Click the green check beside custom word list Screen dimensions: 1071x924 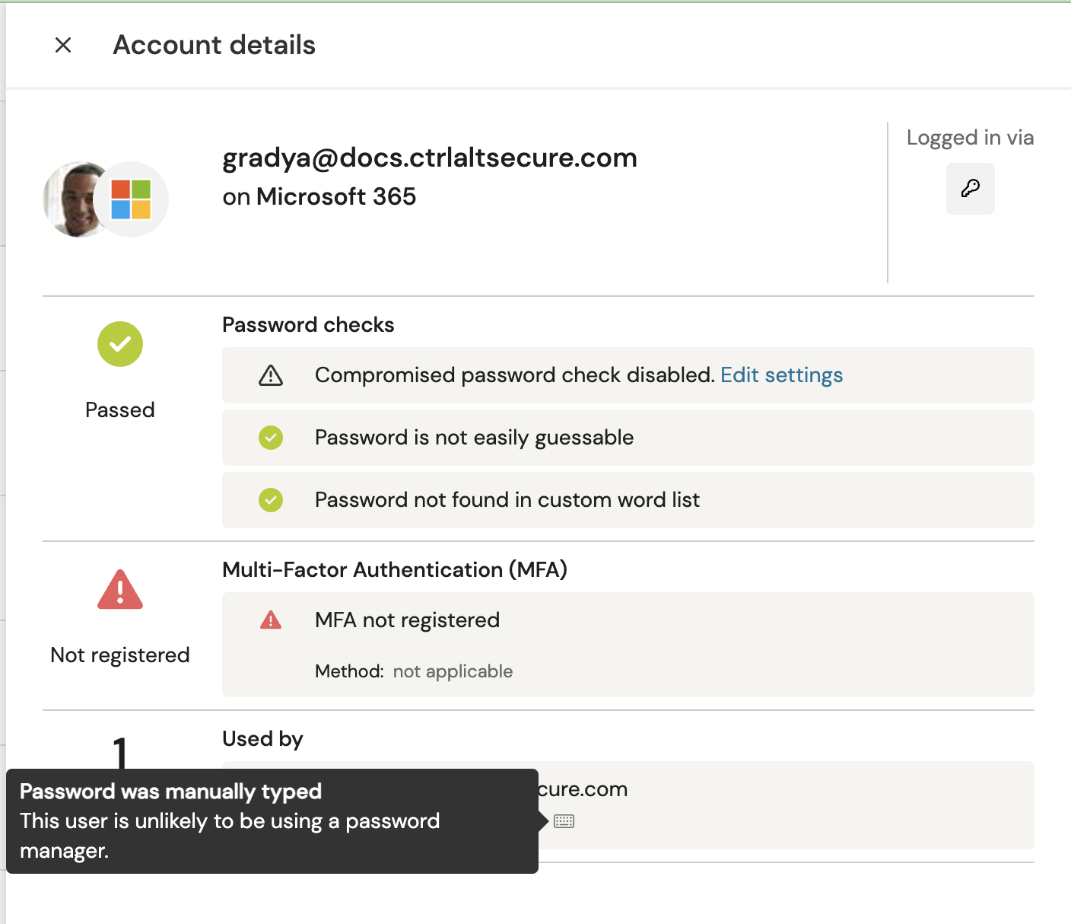coord(271,500)
